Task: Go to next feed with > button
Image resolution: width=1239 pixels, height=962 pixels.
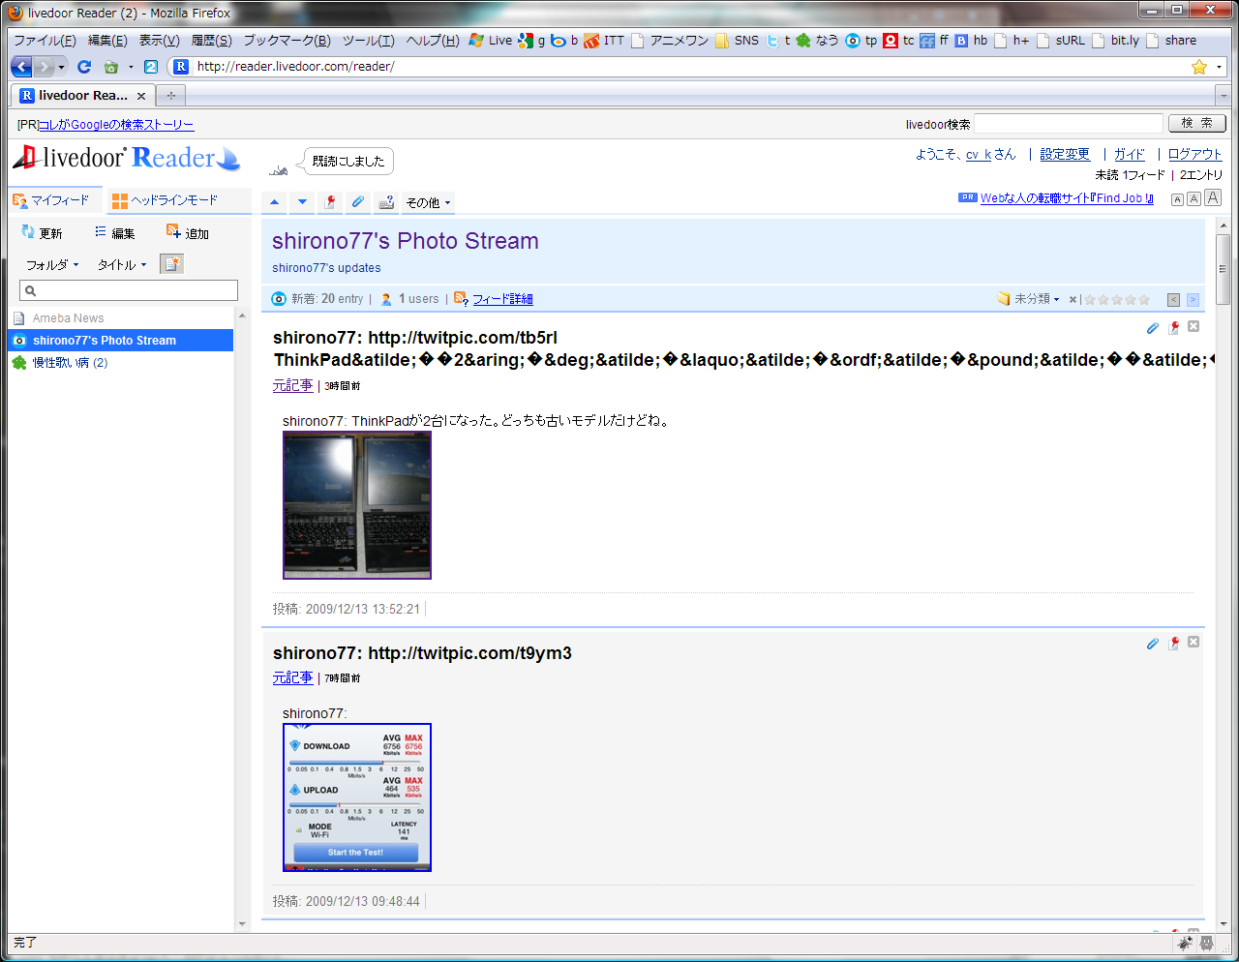Action: point(1193,300)
